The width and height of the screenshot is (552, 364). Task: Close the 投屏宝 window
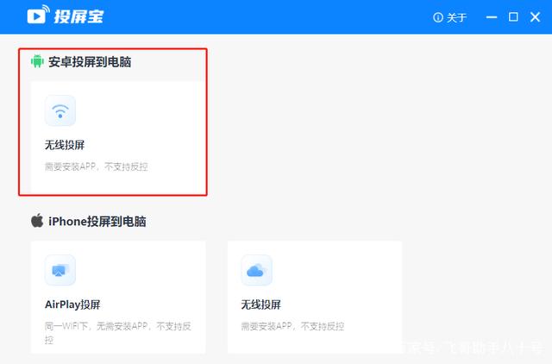(x=535, y=17)
